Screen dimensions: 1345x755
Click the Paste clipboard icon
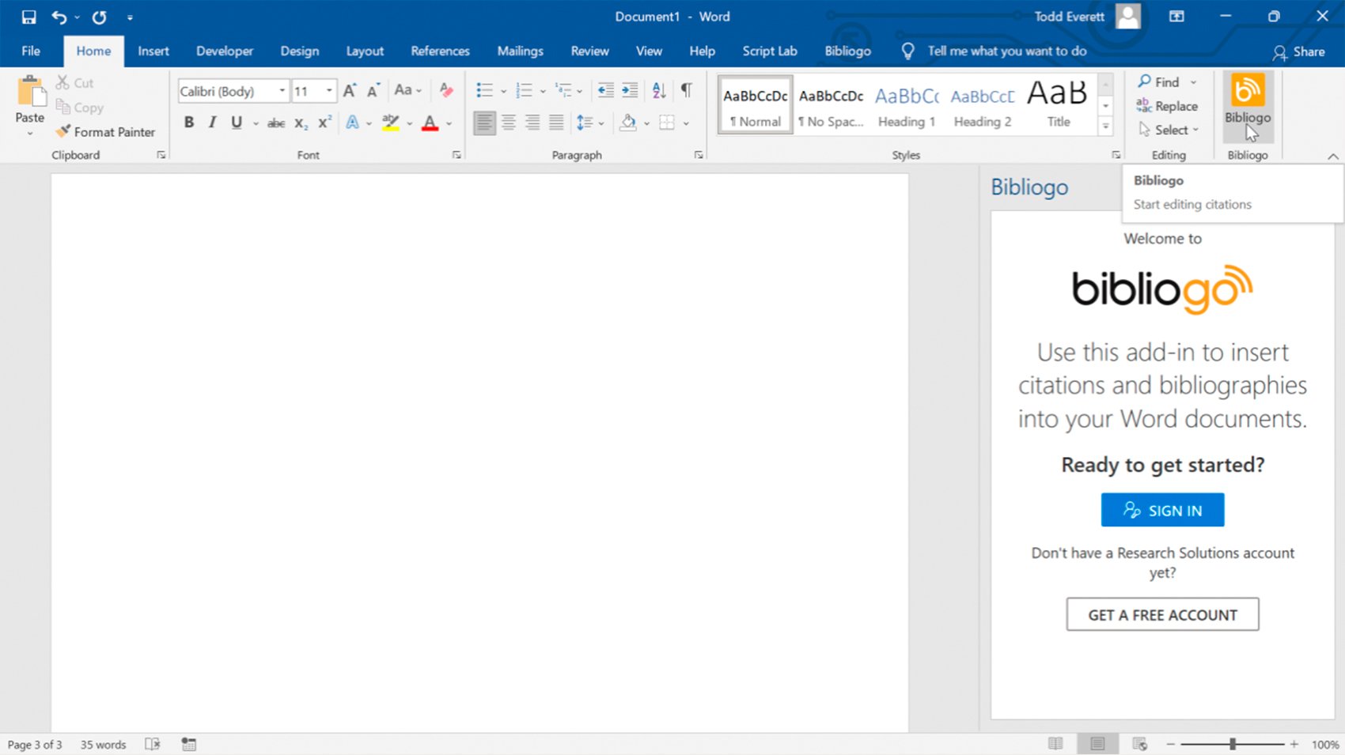(31, 92)
